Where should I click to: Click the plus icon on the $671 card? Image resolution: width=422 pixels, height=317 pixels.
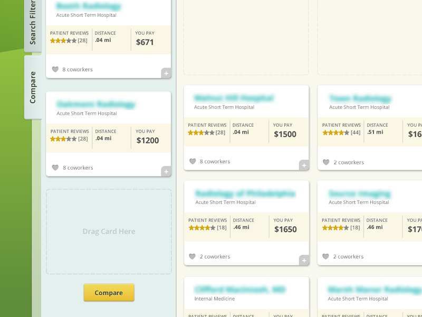pyautogui.click(x=166, y=73)
